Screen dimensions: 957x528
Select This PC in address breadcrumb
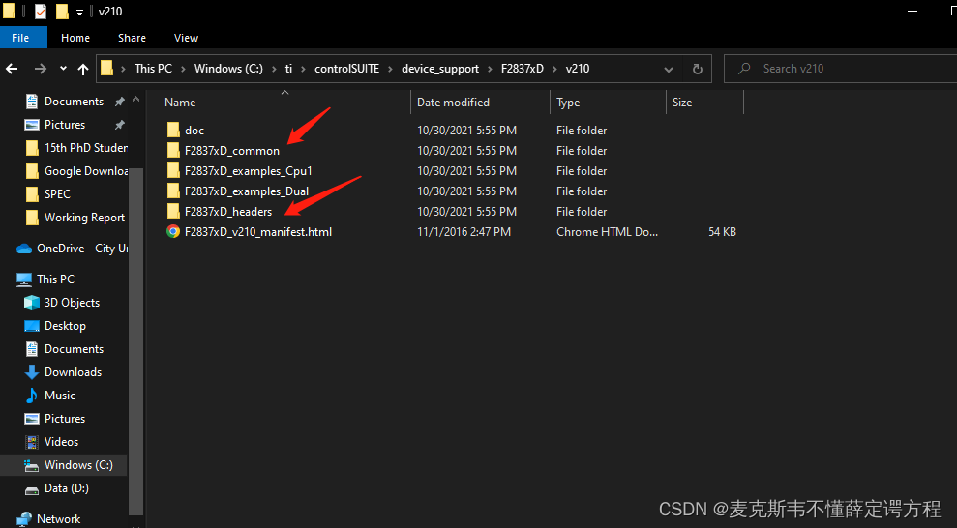coord(153,69)
